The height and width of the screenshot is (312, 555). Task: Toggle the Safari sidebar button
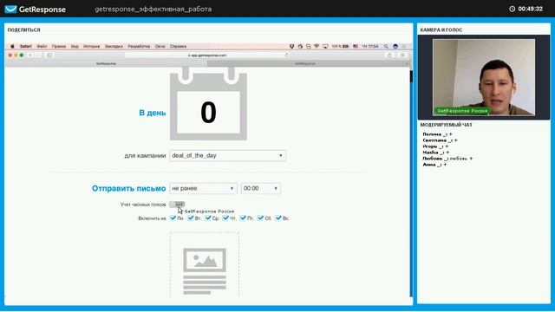coord(49,55)
